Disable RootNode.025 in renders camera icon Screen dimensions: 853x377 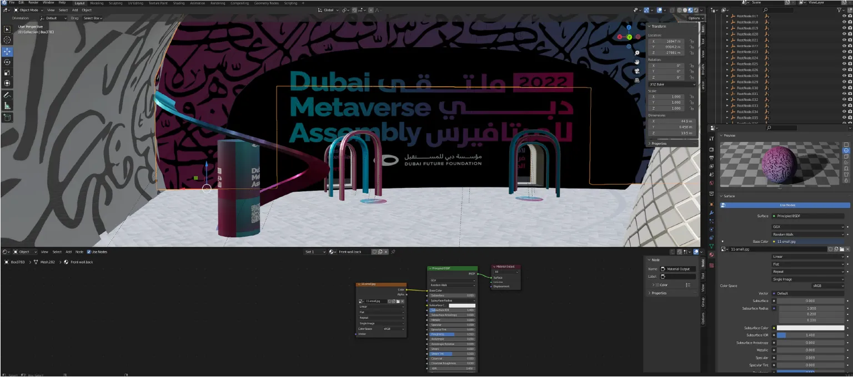coord(850,64)
